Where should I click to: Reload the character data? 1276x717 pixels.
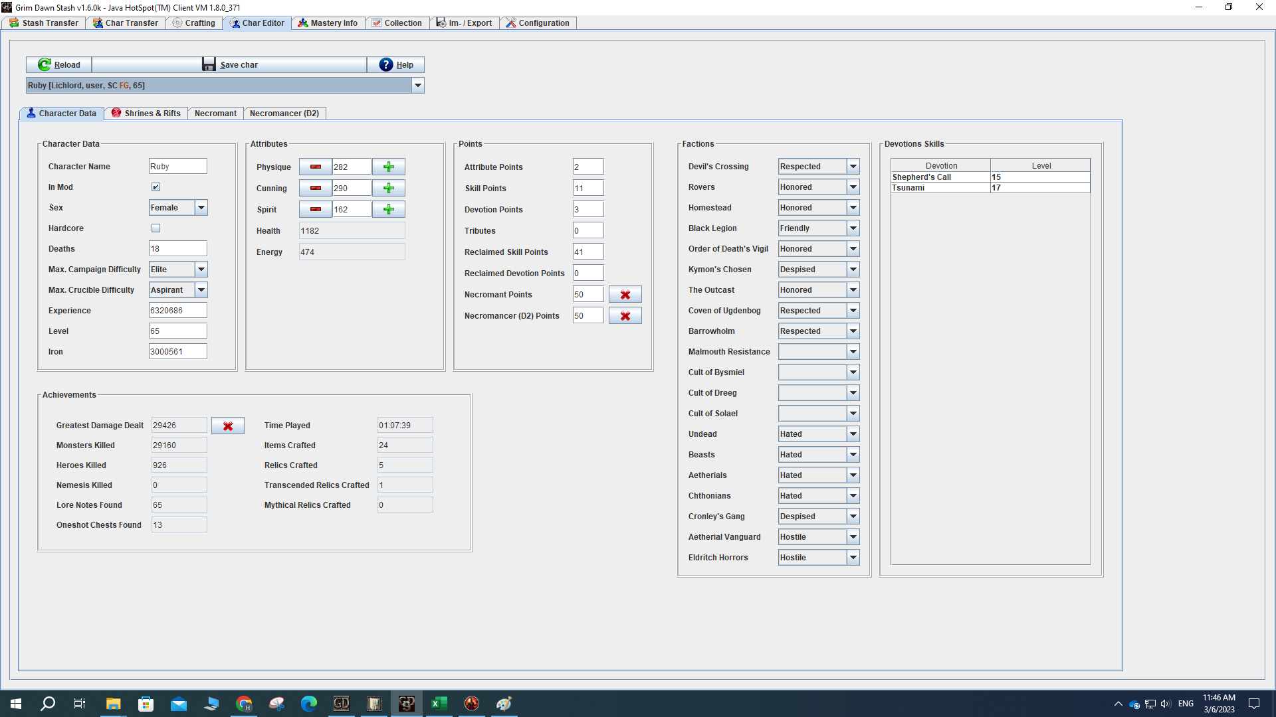click(x=59, y=64)
